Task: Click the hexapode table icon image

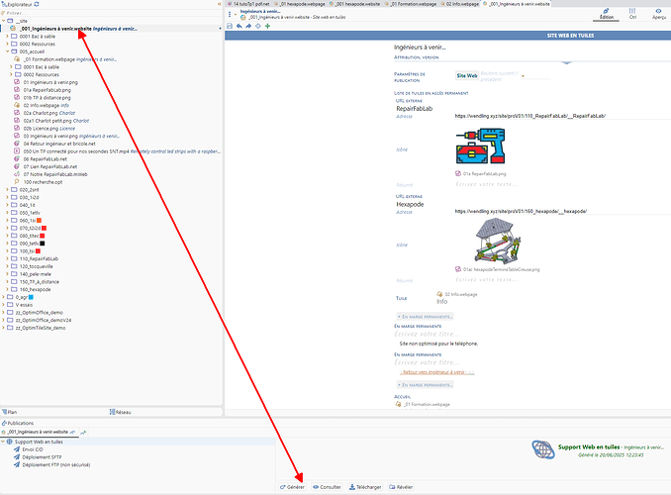Action: [x=497, y=241]
